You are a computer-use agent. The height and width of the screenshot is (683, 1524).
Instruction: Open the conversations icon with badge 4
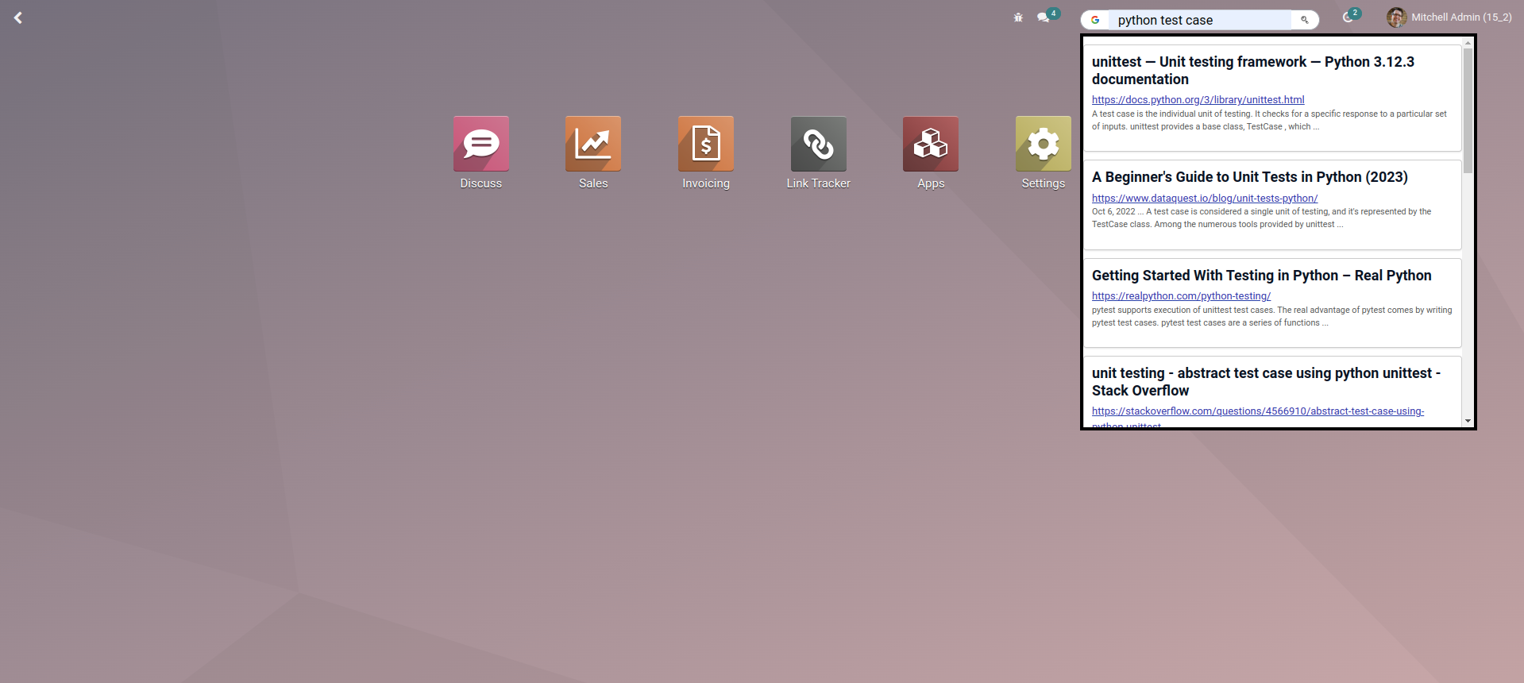(x=1048, y=16)
